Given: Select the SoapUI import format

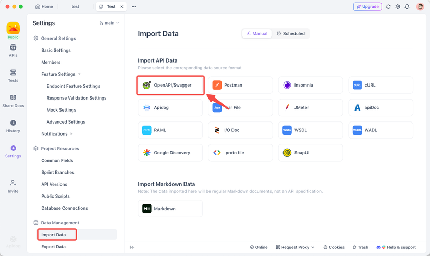Looking at the screenshot, I should pos(311,153).
